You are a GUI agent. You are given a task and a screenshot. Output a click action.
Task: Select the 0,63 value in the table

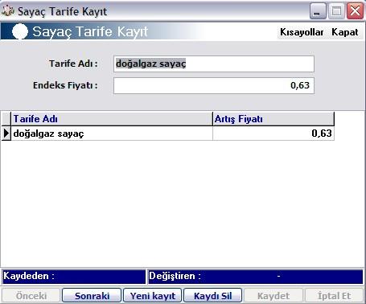click(x=273, y=134)
